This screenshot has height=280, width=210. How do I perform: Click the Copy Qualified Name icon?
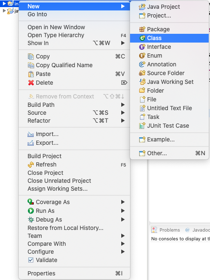coord(31,65)
